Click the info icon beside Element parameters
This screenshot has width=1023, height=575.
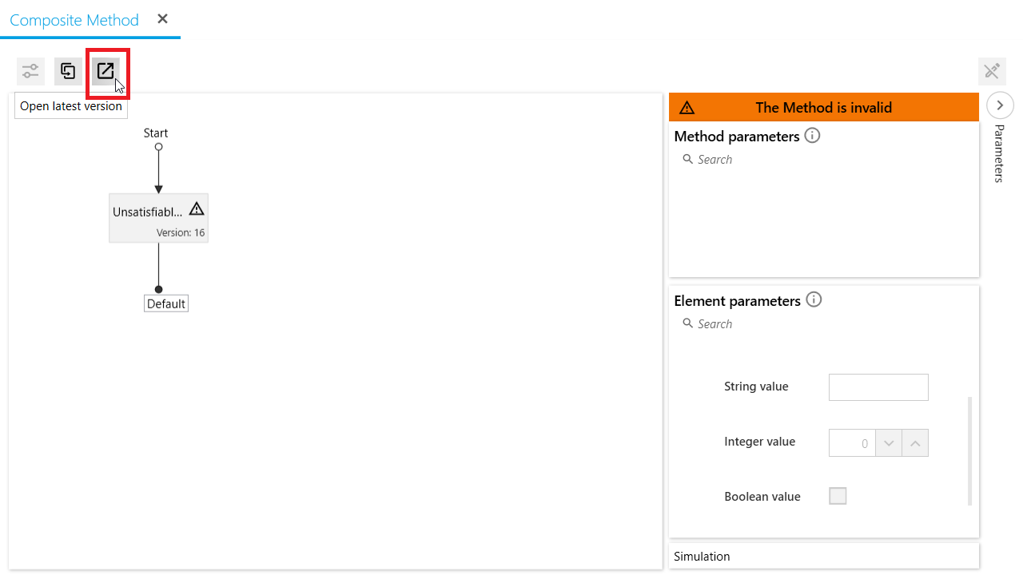[x=814, y=300]
